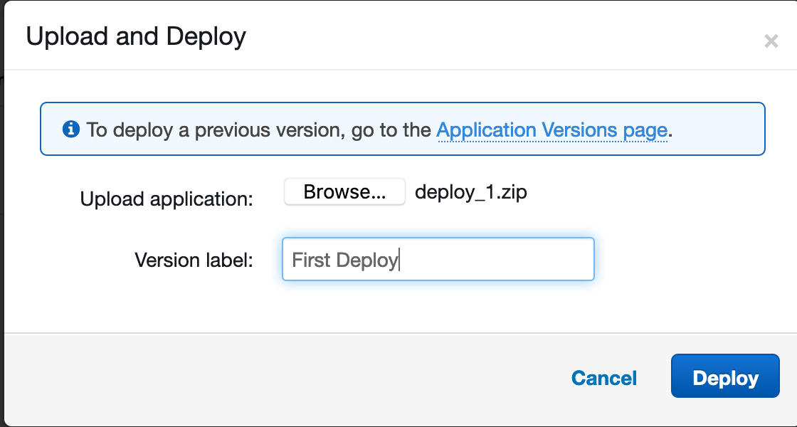Open the Application Versions page link
This screenshot has height=427, width=797.
pos(551,130)
